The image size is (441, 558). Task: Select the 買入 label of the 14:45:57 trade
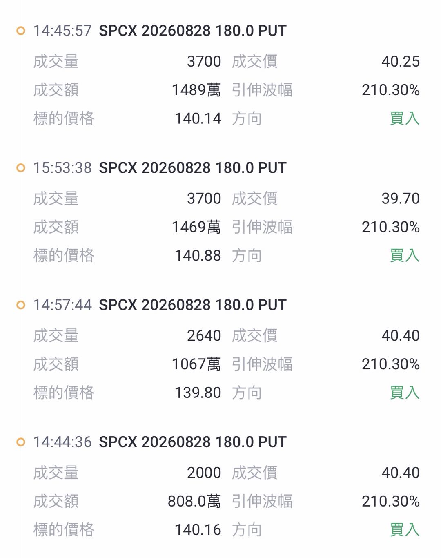405,118
